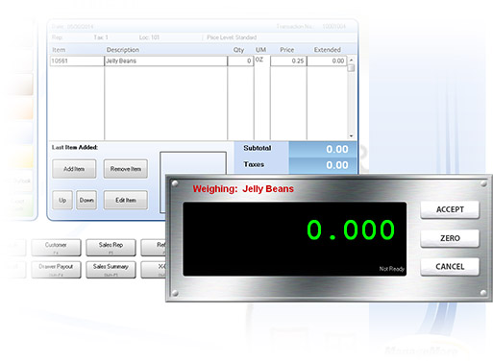This screenshot has width=493, height=363.
Task: Click ACCEPT in the weighing dialog
Action: pos(450,209)
